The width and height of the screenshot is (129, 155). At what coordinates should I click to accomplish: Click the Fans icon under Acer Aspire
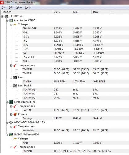coord(15,77)
